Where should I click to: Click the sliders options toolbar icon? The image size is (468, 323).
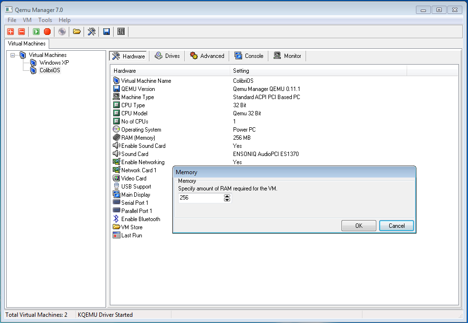click(121, 32)
